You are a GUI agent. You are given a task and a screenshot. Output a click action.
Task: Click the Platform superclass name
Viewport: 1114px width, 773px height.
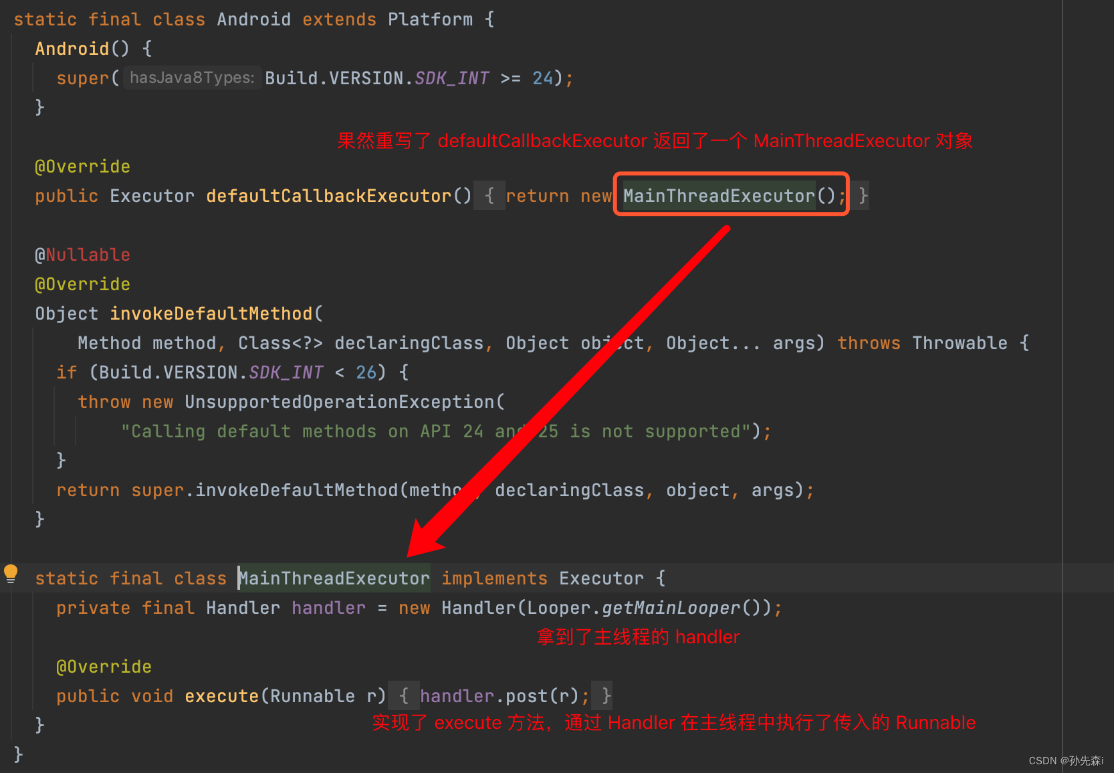point(431,19)
